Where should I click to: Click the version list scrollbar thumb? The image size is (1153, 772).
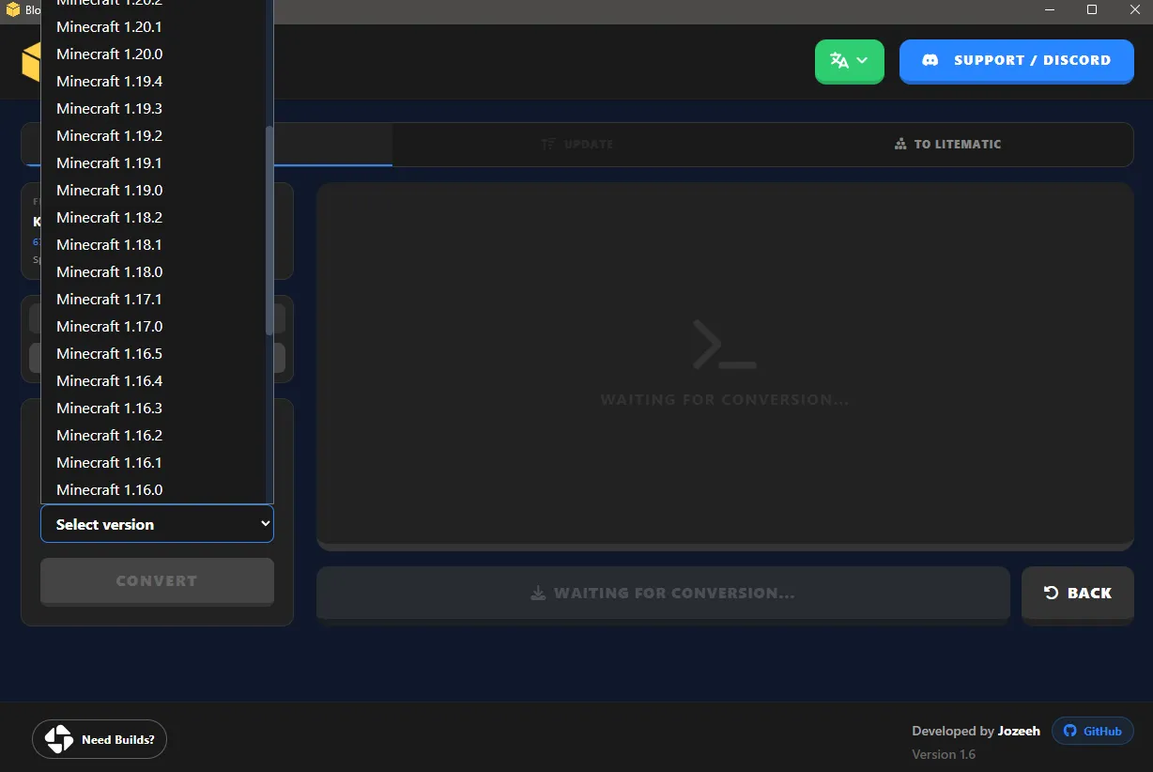point(269,230)
